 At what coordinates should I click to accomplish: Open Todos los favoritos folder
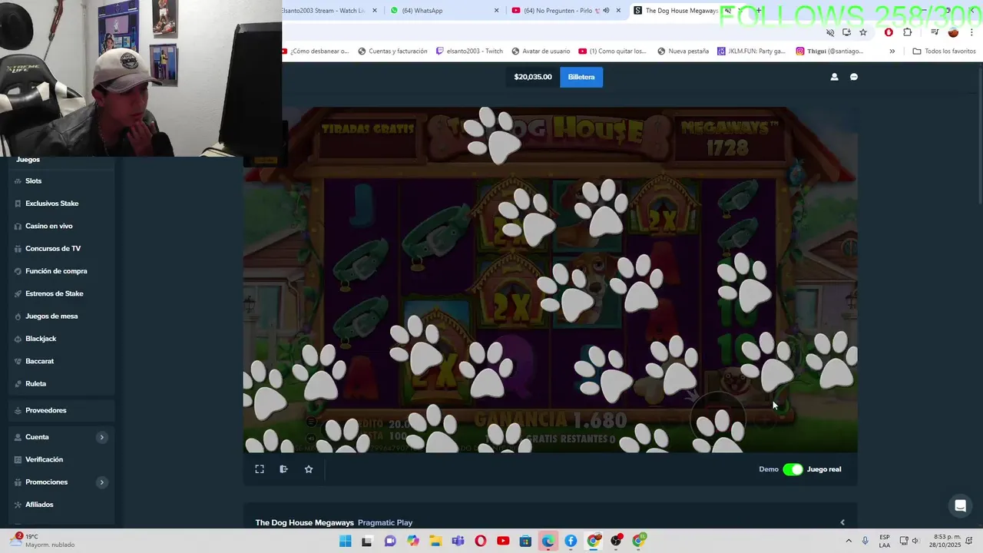[x=945, y=51]
